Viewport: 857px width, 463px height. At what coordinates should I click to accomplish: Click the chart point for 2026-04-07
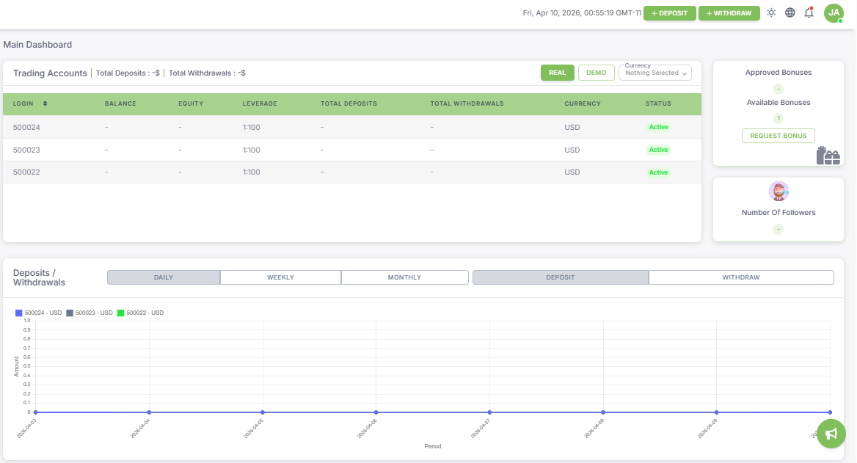coord(489,412)
